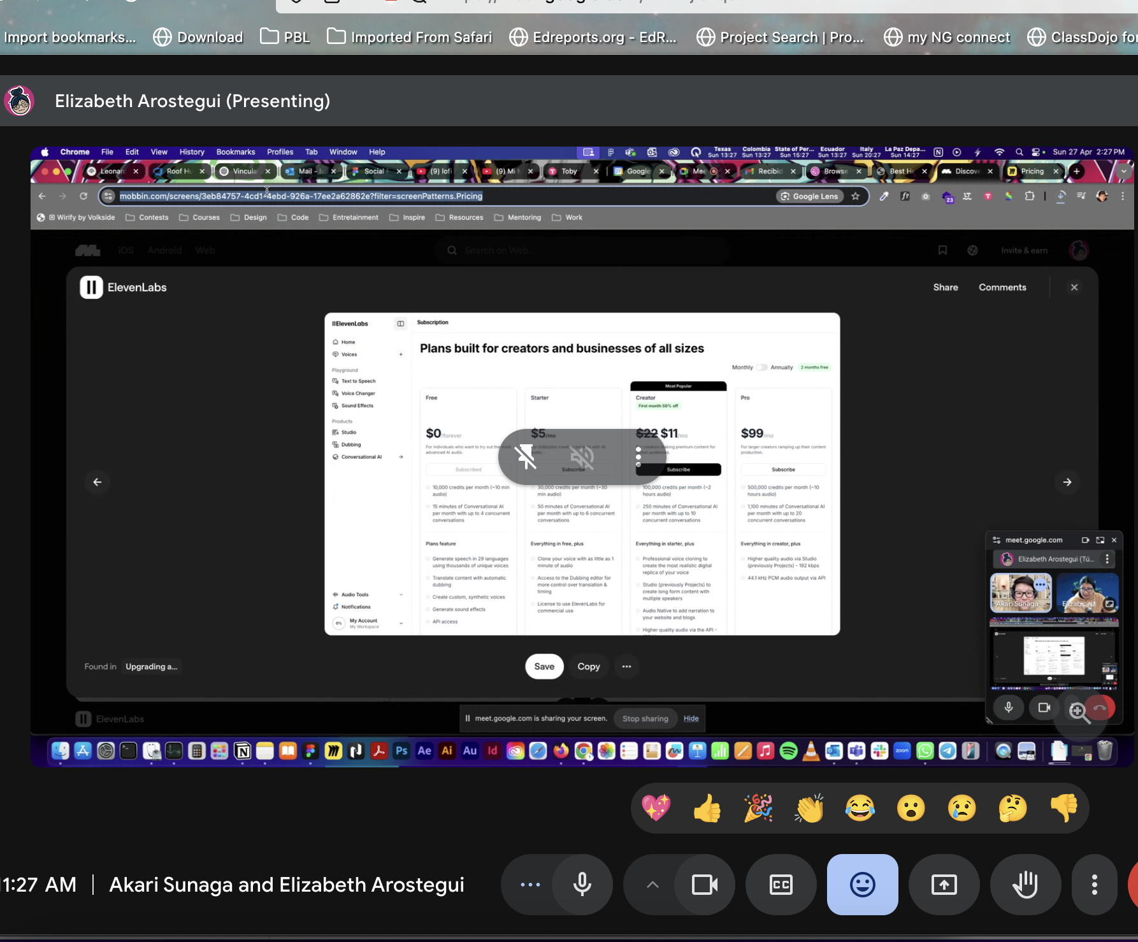This screenshot has width=1138, height=942.
Task: Open Finder in the shared dock
Action: pos(61,751)
